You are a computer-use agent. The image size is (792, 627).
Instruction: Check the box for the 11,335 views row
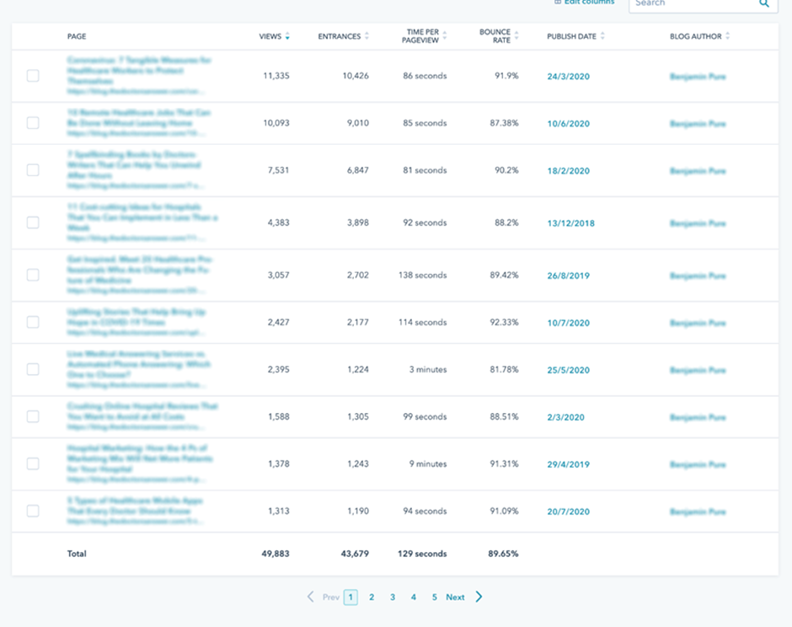tap(33, 76)
